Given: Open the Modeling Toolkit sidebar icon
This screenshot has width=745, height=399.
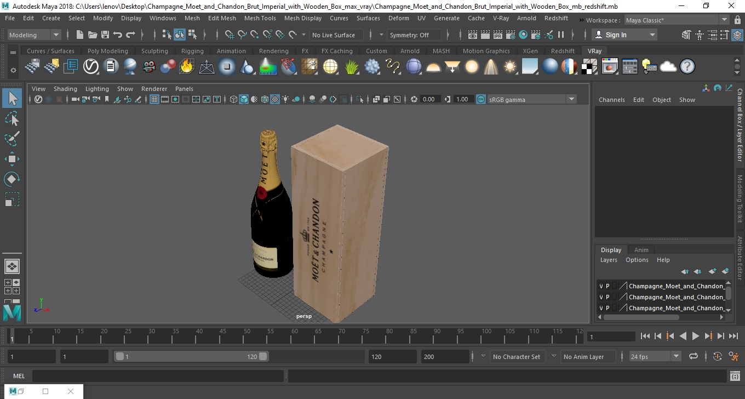Looking at the screenshot, I should pos(686,35).
